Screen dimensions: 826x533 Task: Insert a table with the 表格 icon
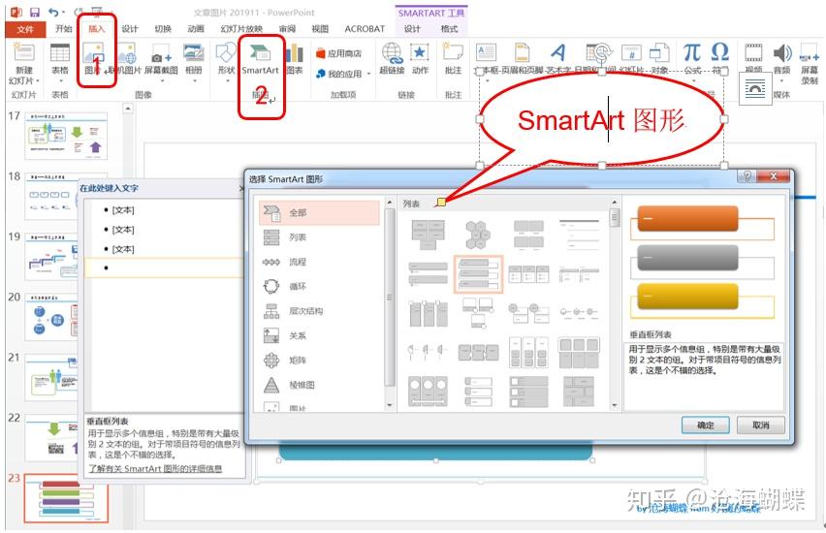tap(60, 52)
